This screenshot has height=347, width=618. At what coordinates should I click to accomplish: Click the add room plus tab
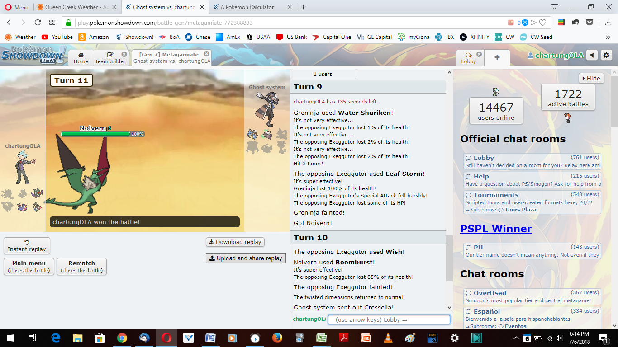[x=497, y=57]
